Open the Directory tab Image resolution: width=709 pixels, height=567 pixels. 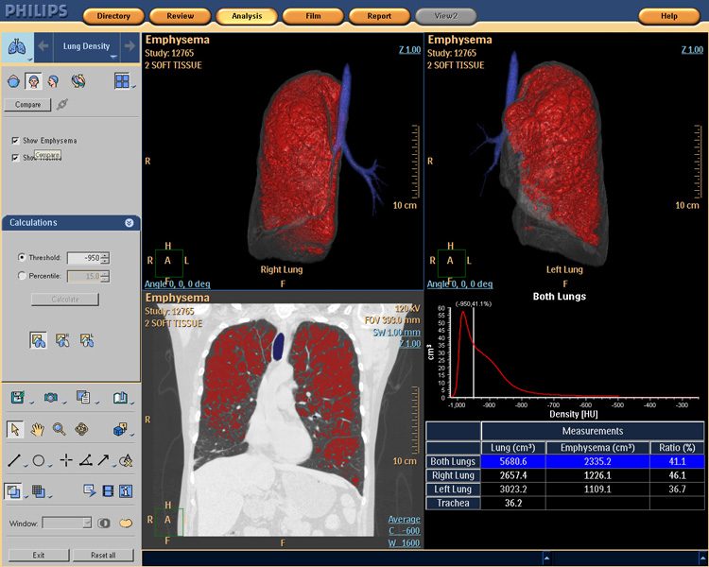(113, 16)
